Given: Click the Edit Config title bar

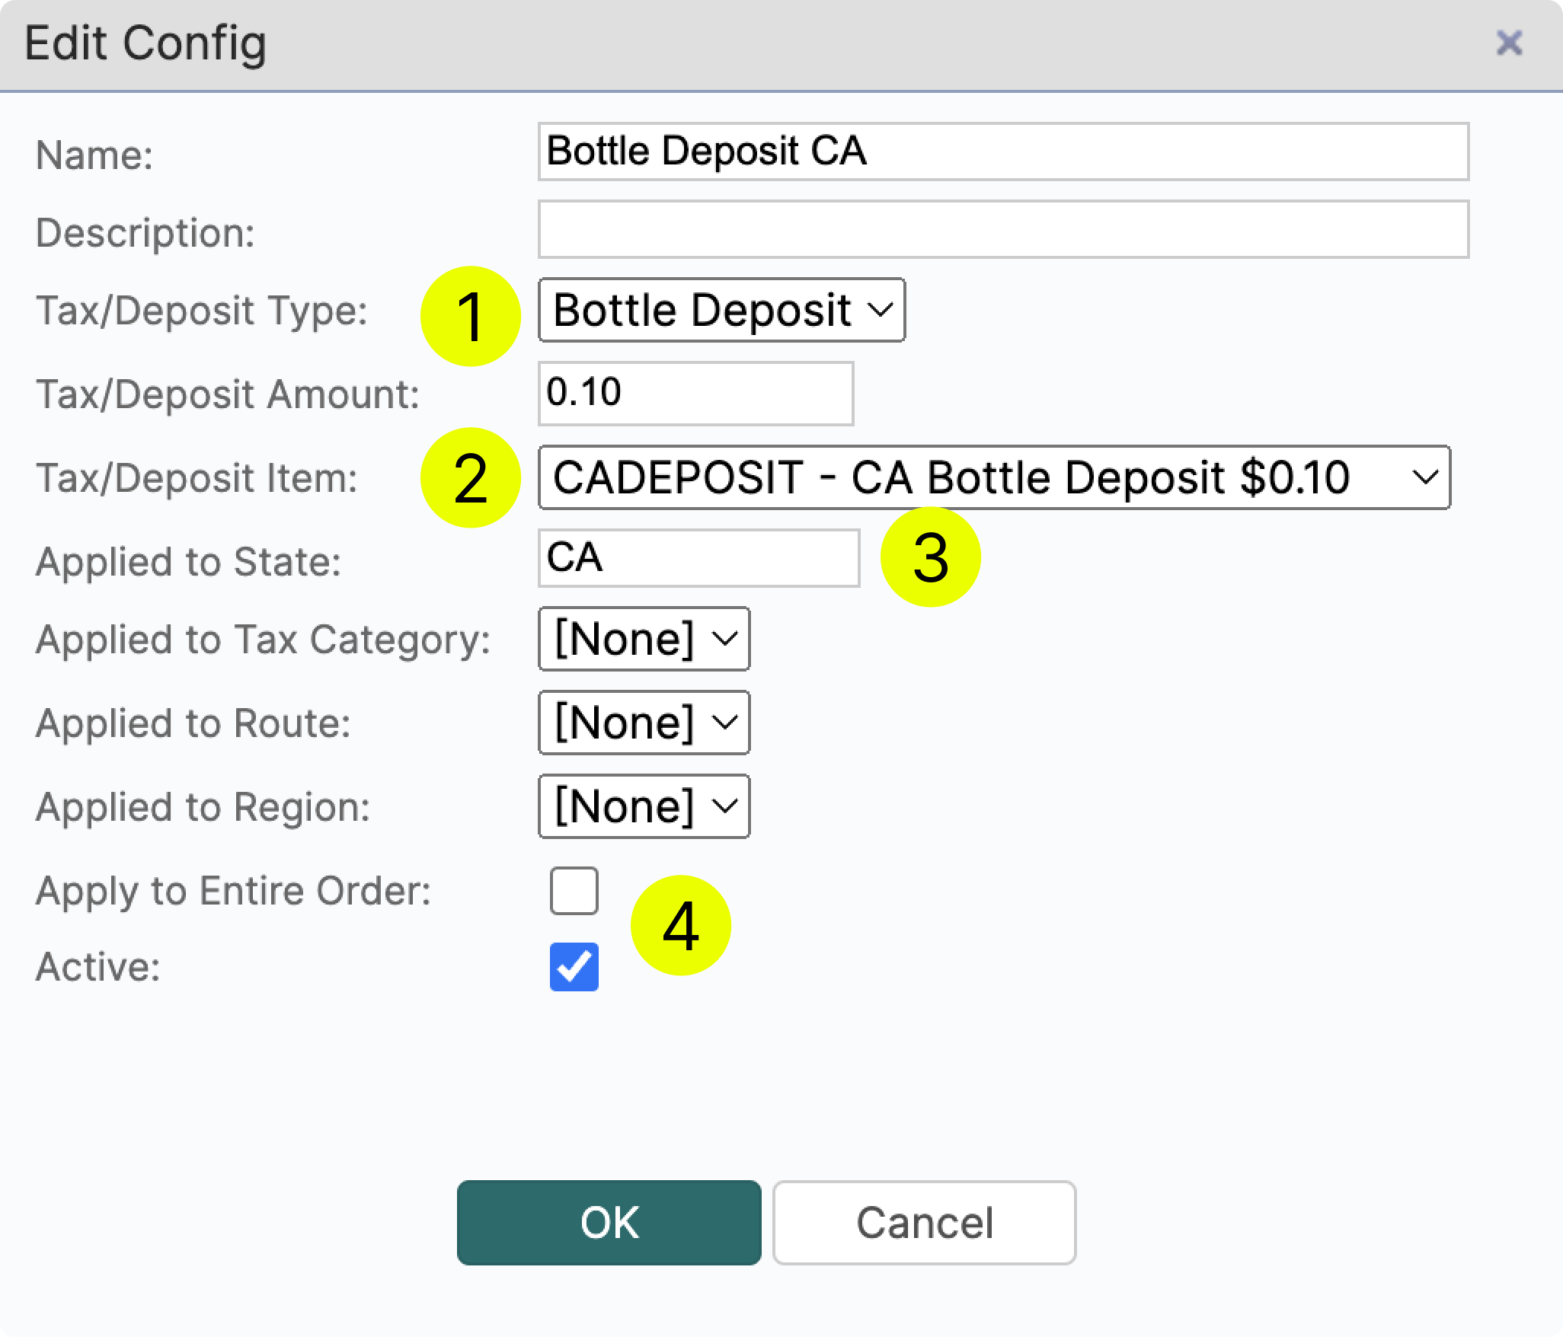Looking at the screenshot, I should coord(146,44).
